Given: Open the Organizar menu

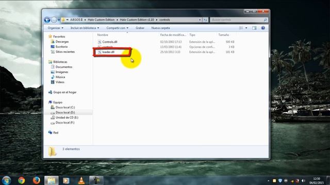Looking at the screenshot, I should pyautogui.click(x=55, y=28).
